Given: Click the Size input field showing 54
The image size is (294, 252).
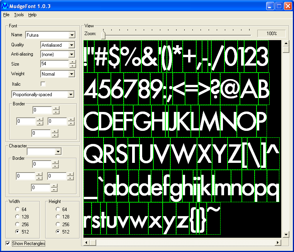Looking at the screenshot, I should [x=54, y=64].
